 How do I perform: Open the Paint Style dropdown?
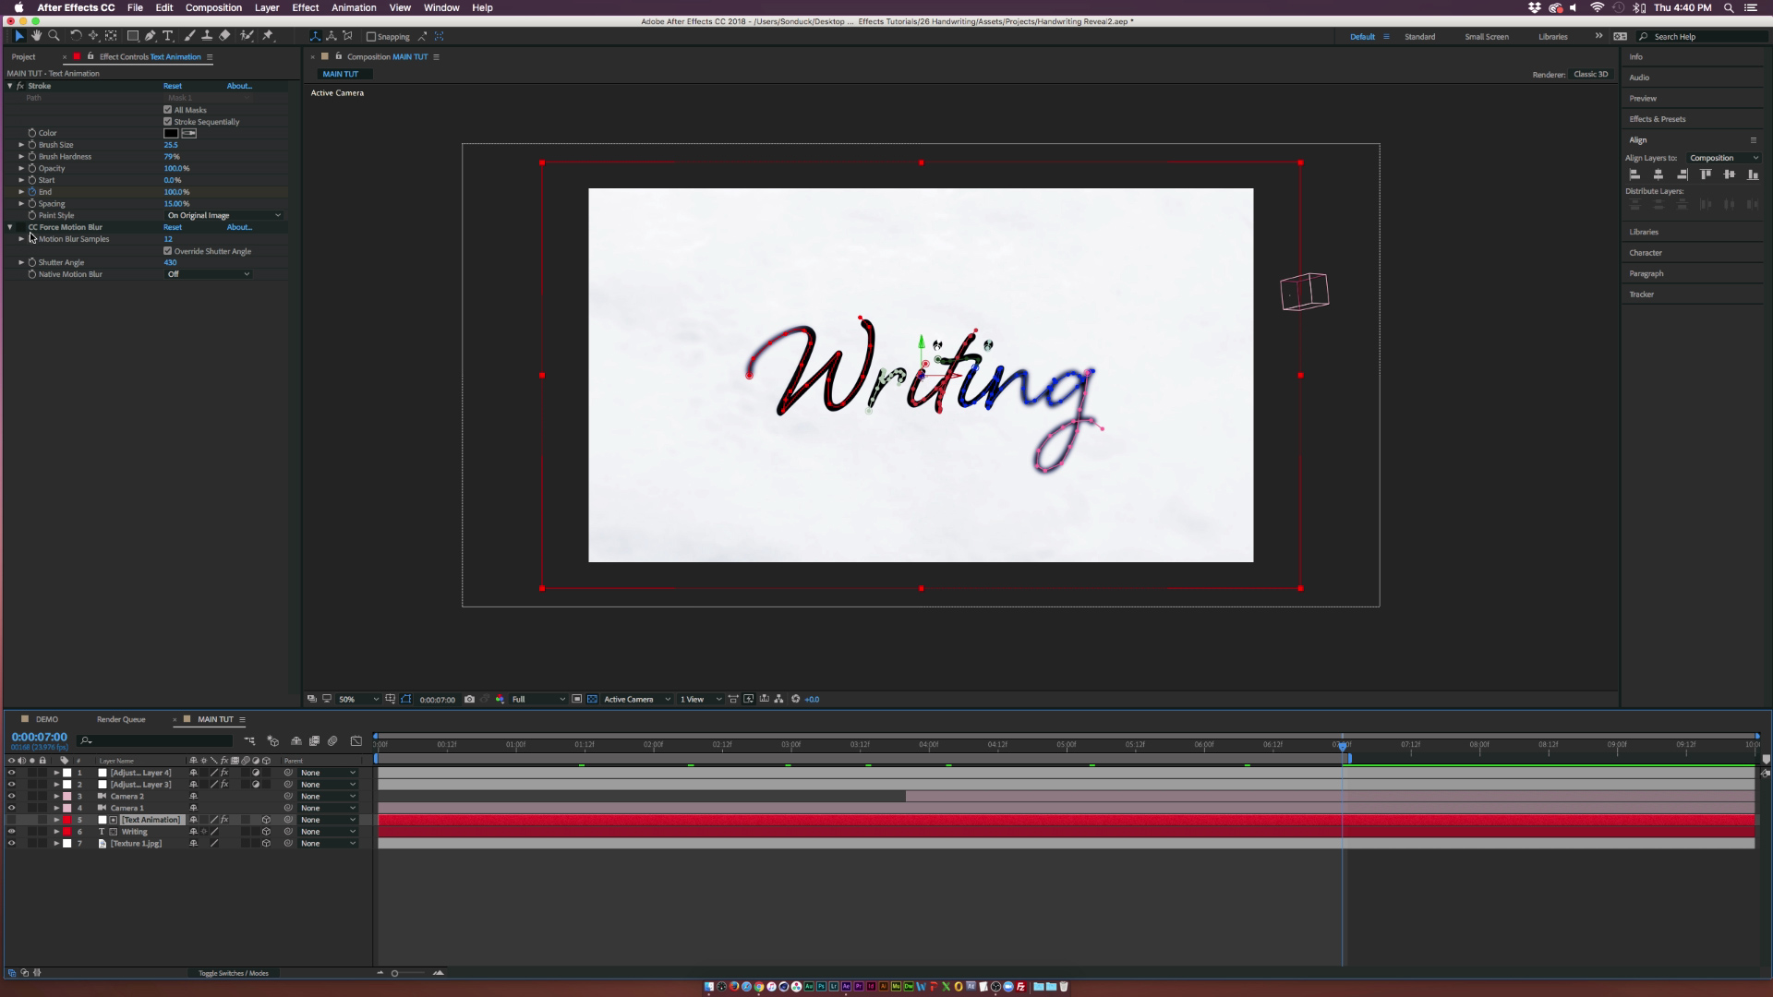(222, 215)
